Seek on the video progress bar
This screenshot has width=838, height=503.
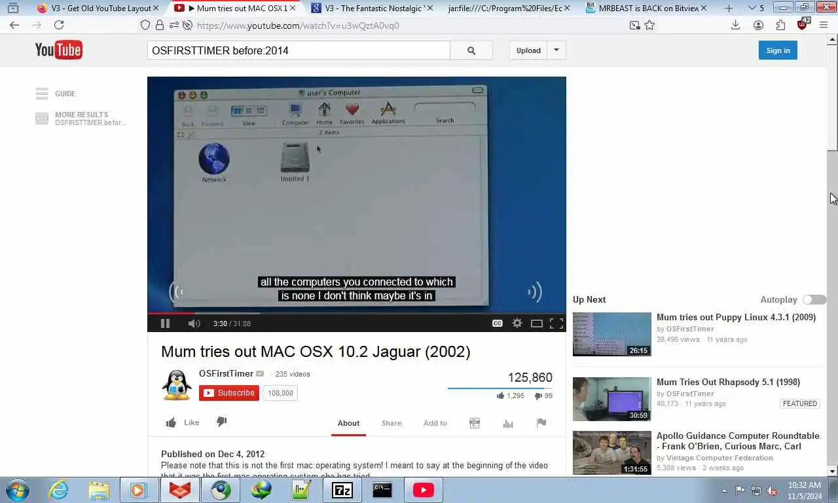pyautogui.click(x=357, y=313)
